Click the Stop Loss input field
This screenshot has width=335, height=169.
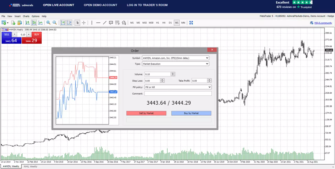[x=152, y=81]
